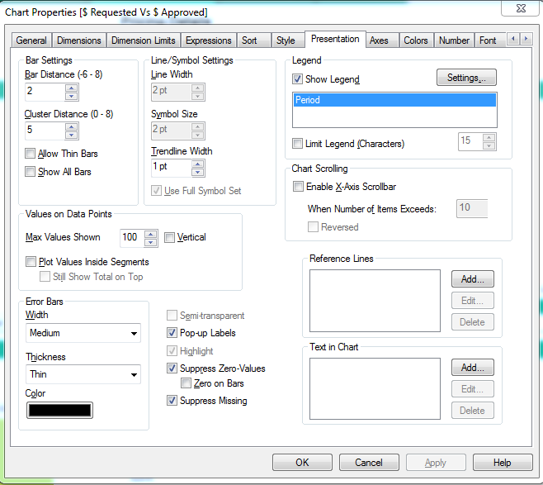The image size is (543, 485).
Task: Enable Limit Legend (Characters) checkbox
Action: [297, 144]
